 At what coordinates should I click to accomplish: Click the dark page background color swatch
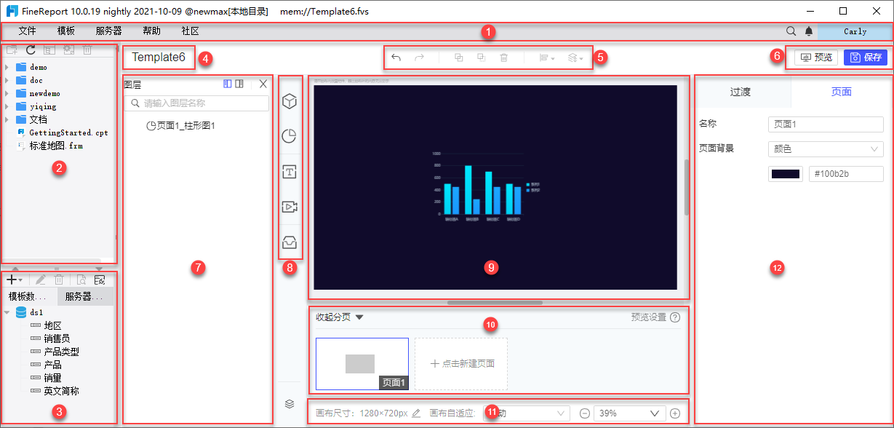click(x=786, y=174)
